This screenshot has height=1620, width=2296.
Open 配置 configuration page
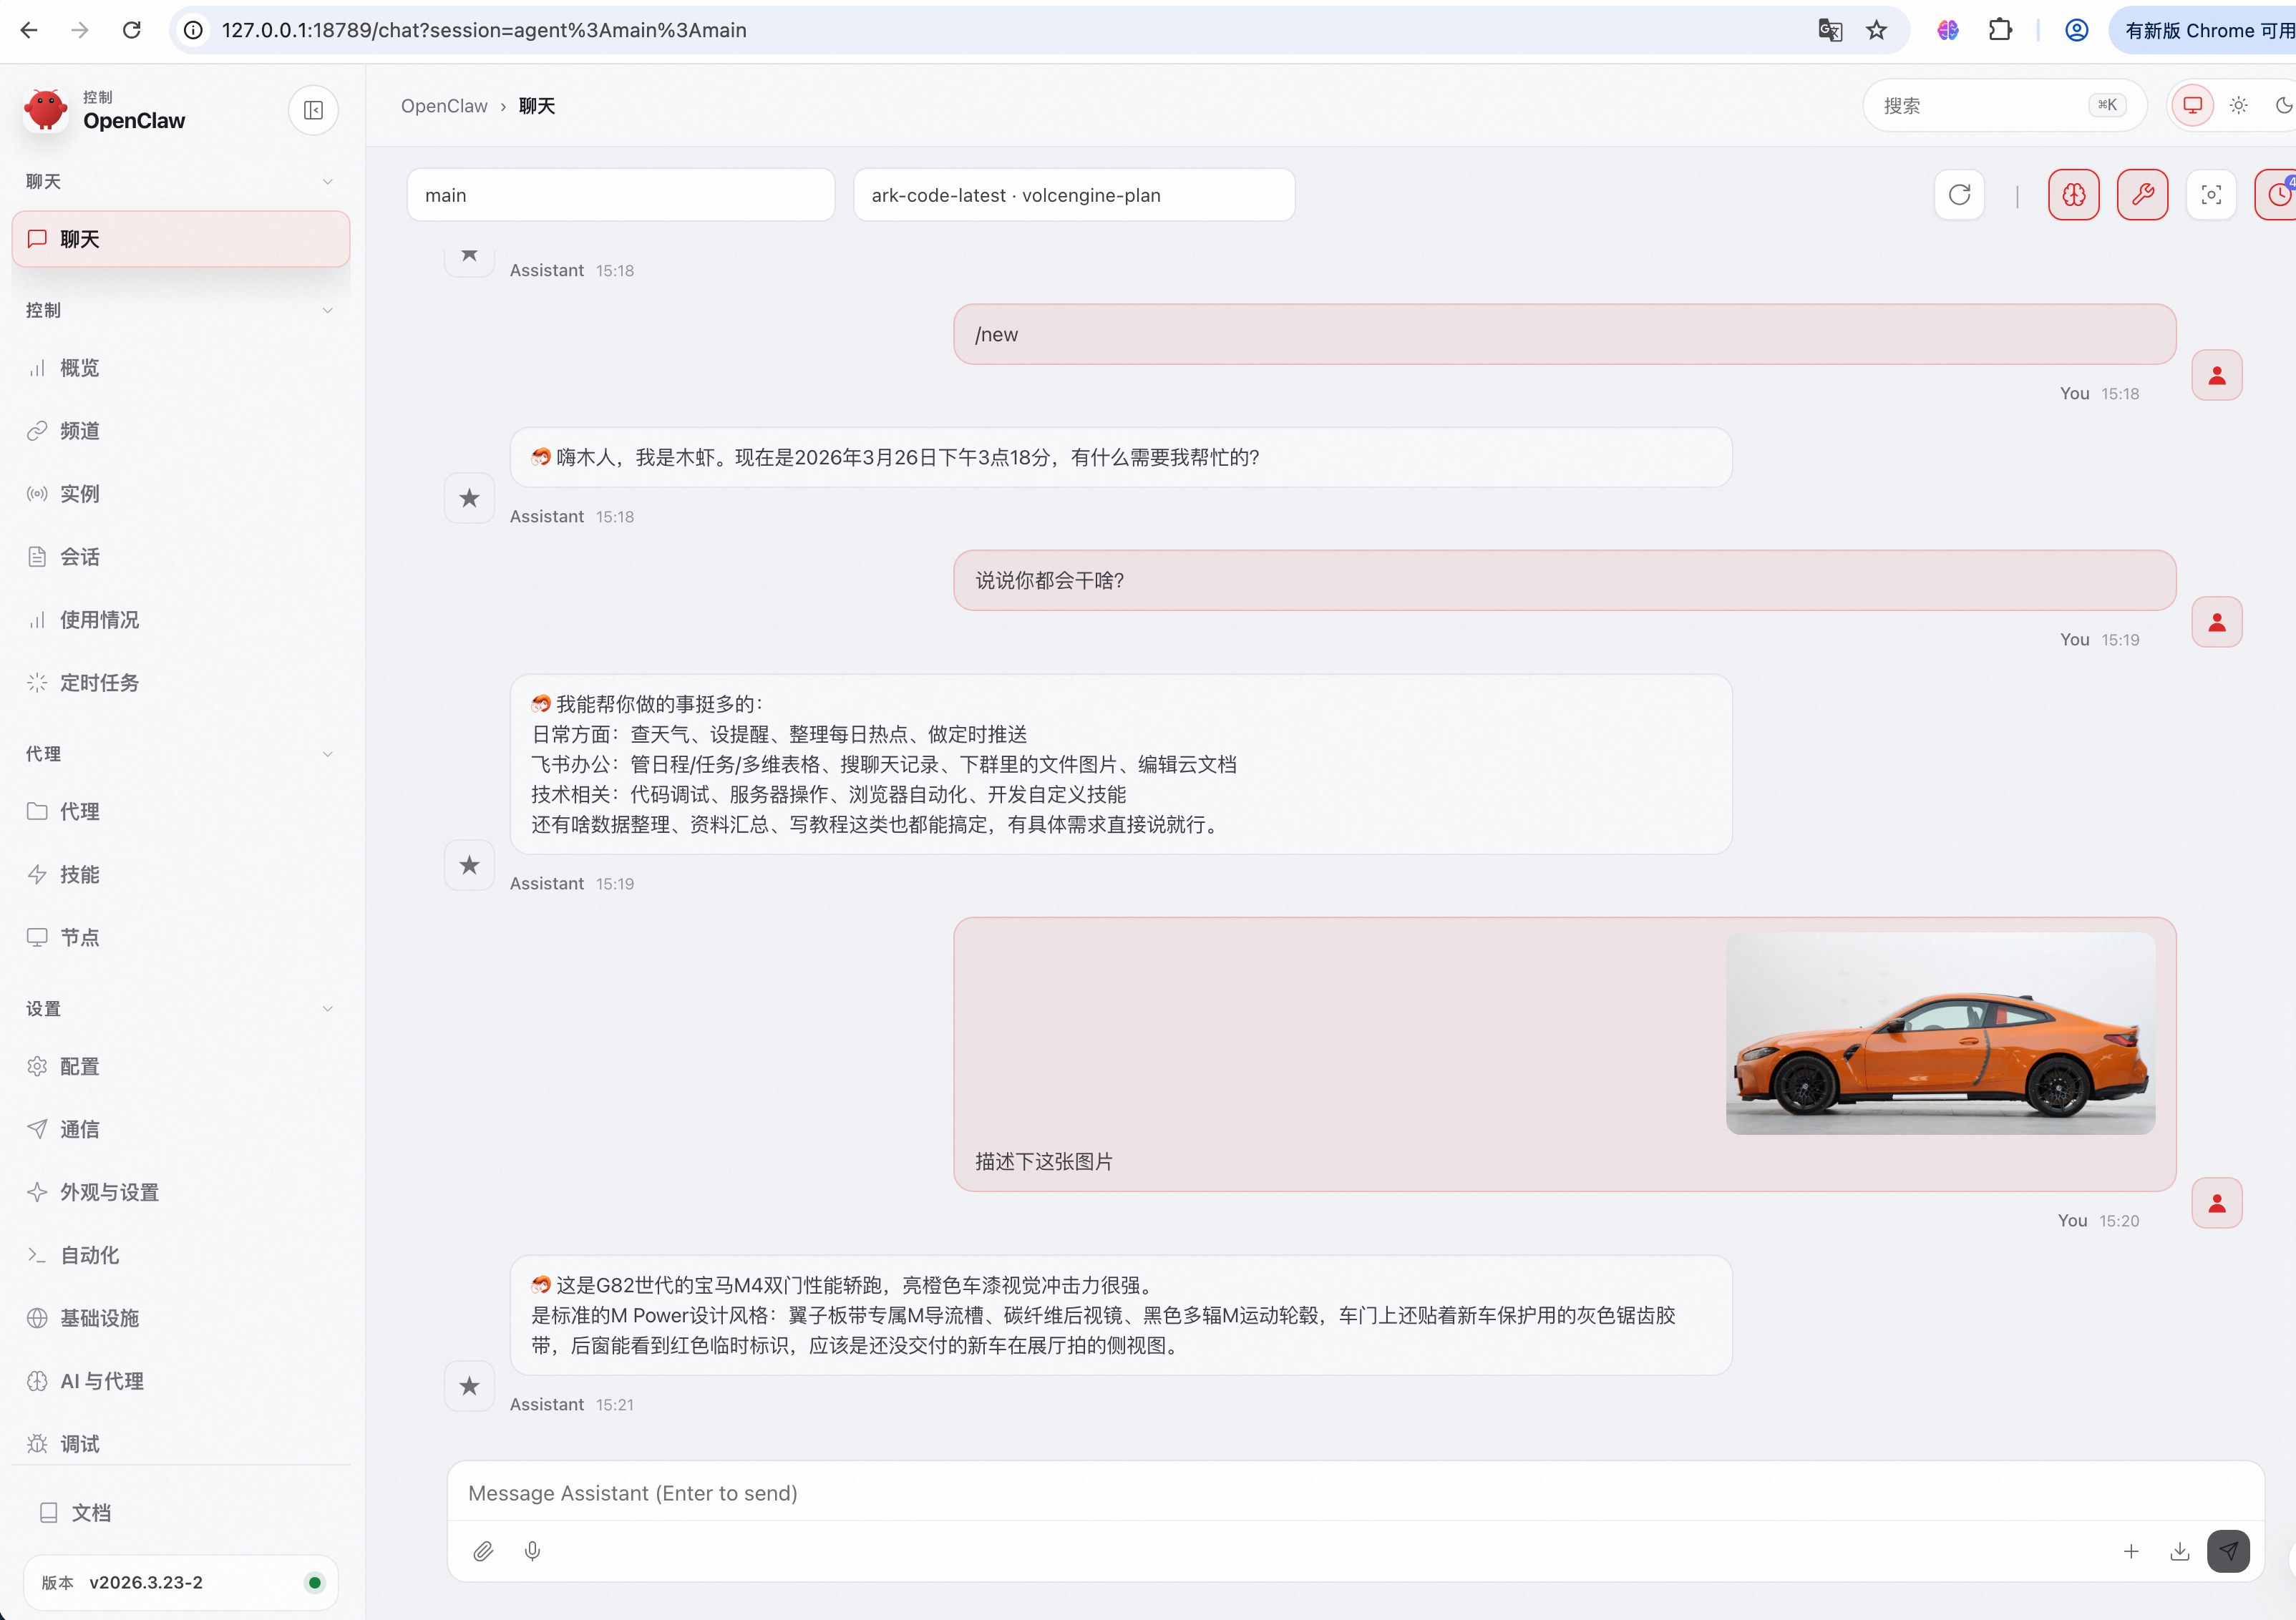180,1067
